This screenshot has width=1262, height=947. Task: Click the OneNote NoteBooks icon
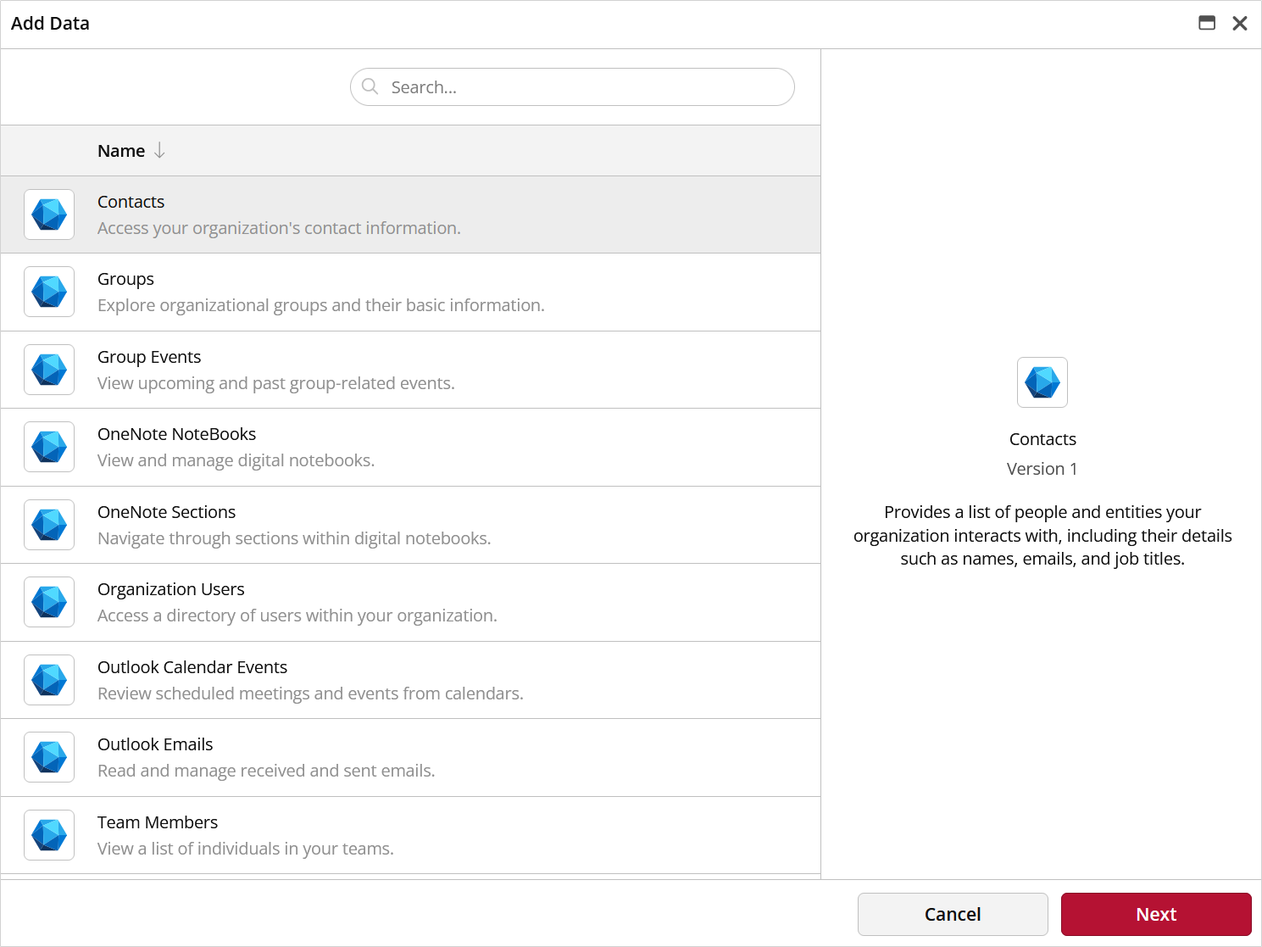(x=49, y=447)
